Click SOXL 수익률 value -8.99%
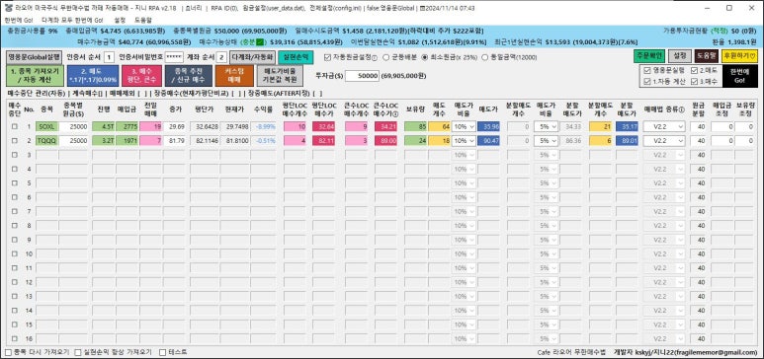764x359 pixels. tap(263, 126)
